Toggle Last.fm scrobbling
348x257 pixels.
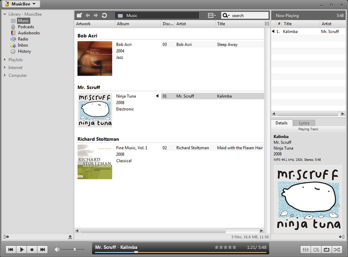point(316,250)
